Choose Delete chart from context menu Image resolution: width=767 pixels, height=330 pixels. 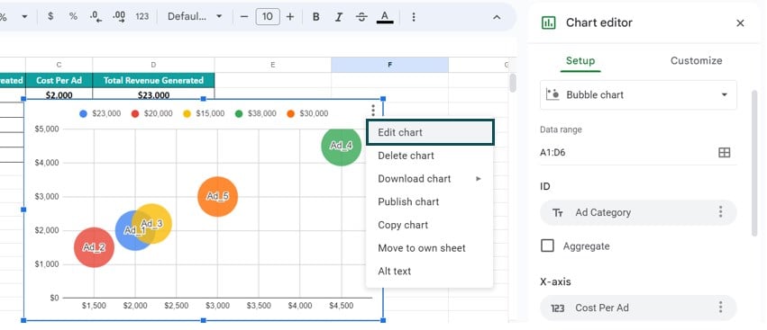(430, 156)
